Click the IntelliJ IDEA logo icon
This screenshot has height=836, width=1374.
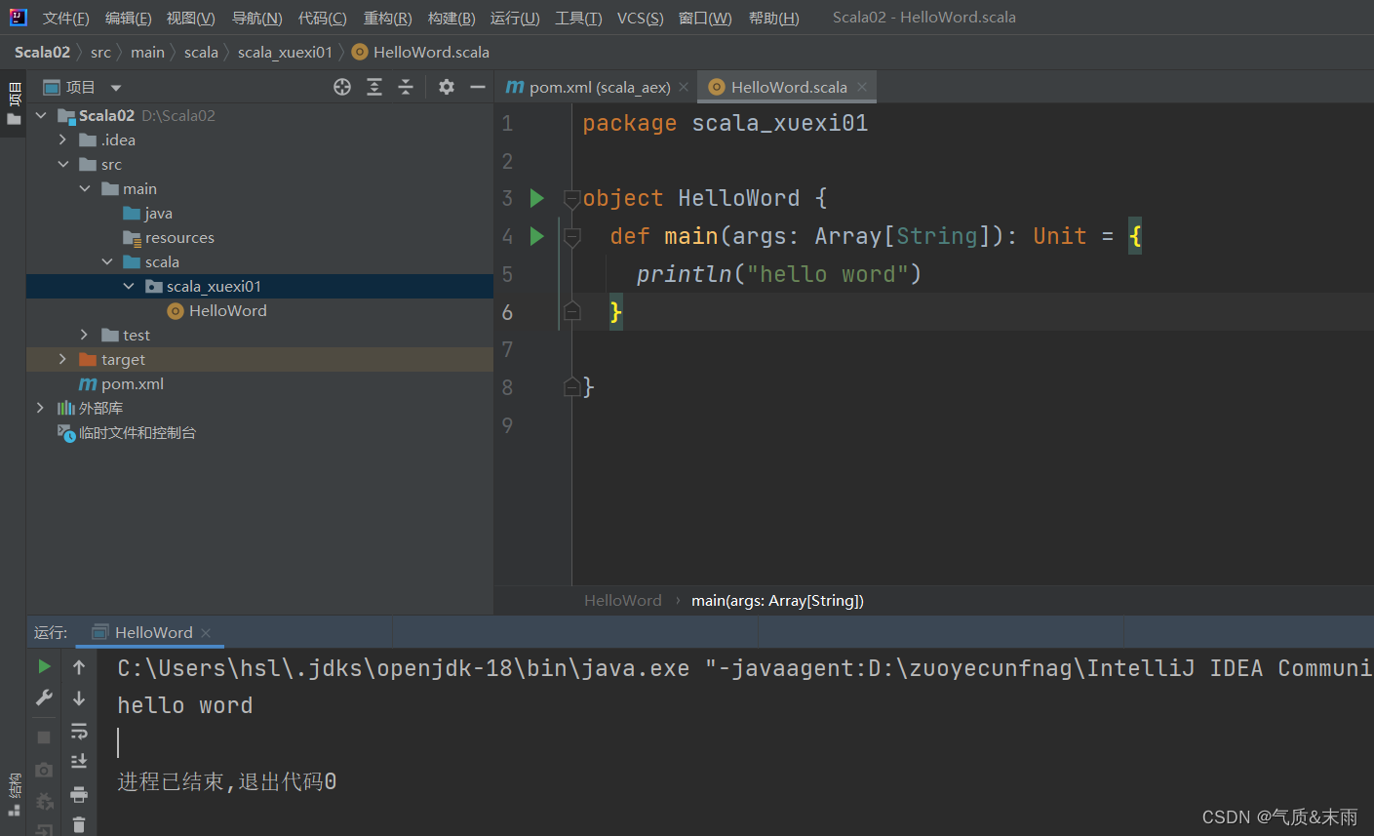click(x=19, y=17)
